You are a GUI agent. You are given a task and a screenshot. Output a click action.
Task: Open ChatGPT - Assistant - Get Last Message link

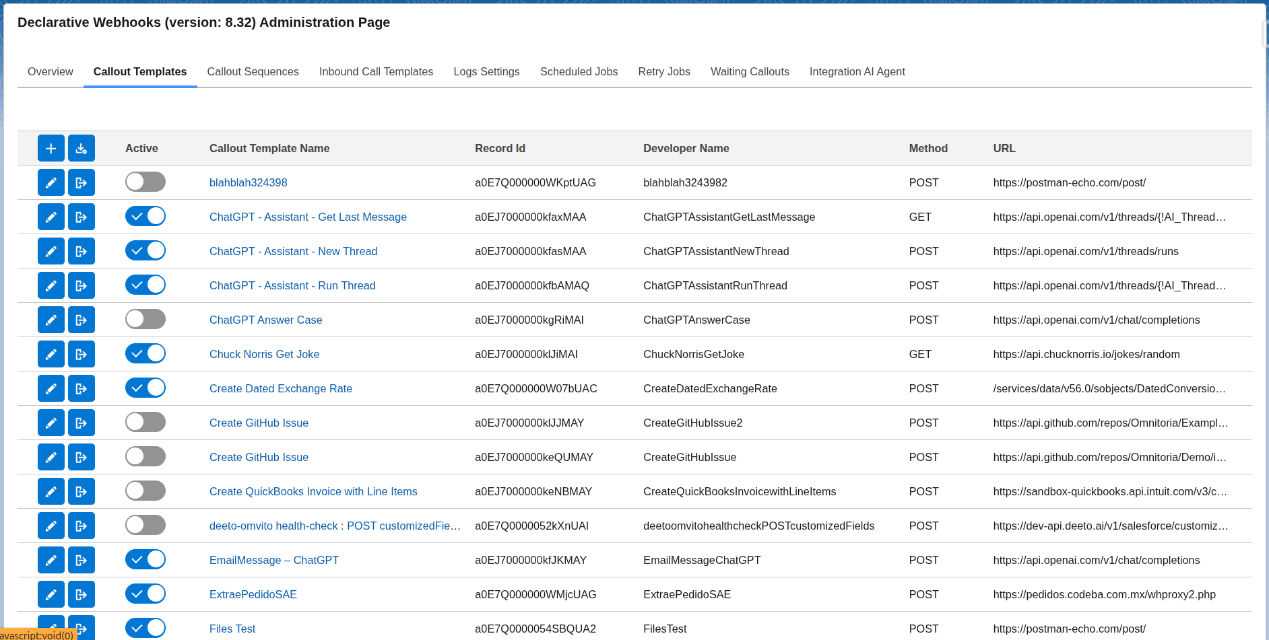[308, 217]
